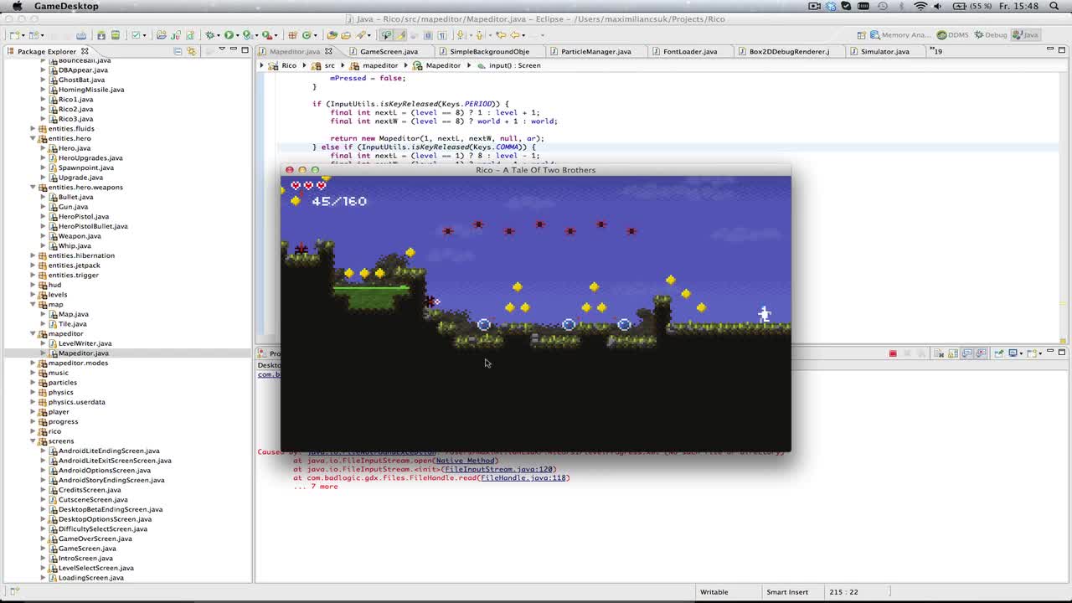Open the dropdown arrow next to the Run icon
This screenshot has height=603, width=1072.
click(238, 35)
